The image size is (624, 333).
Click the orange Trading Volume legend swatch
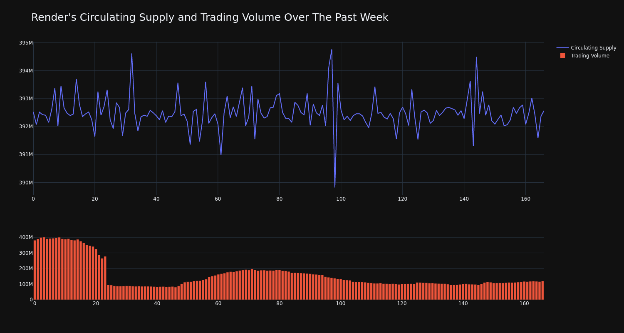coord(562,56)
